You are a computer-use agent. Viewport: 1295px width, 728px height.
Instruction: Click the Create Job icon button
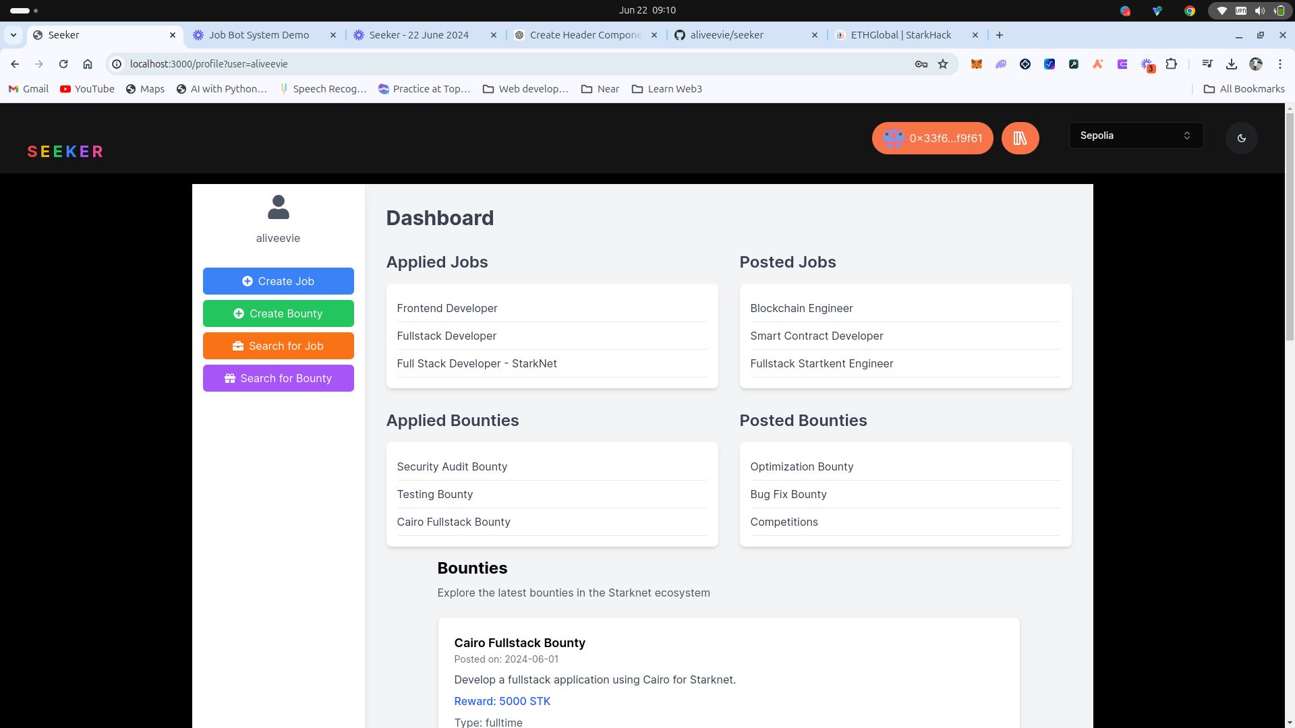pyautogui.click(x=248, y=281)
